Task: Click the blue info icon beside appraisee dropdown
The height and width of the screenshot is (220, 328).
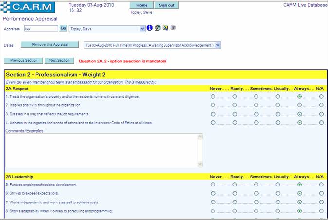Action: (x=150, y=28)
